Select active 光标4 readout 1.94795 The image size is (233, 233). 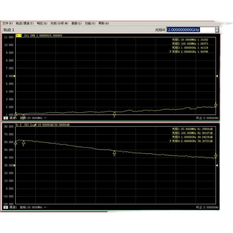tap(189, 52)
